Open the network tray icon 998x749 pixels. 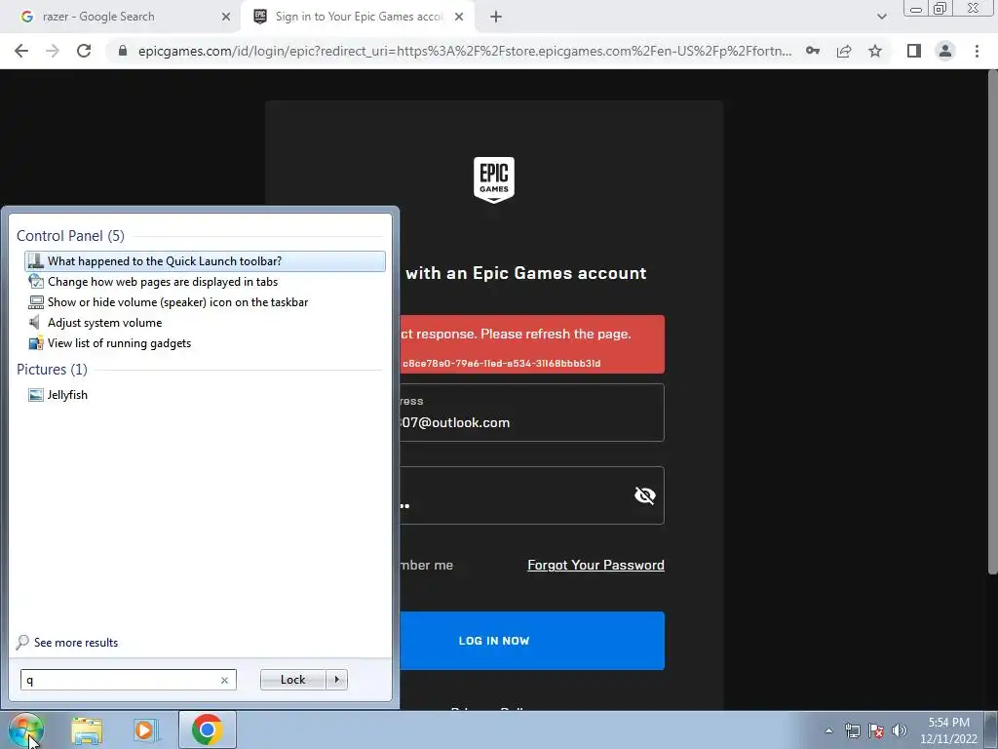[852, 730]
